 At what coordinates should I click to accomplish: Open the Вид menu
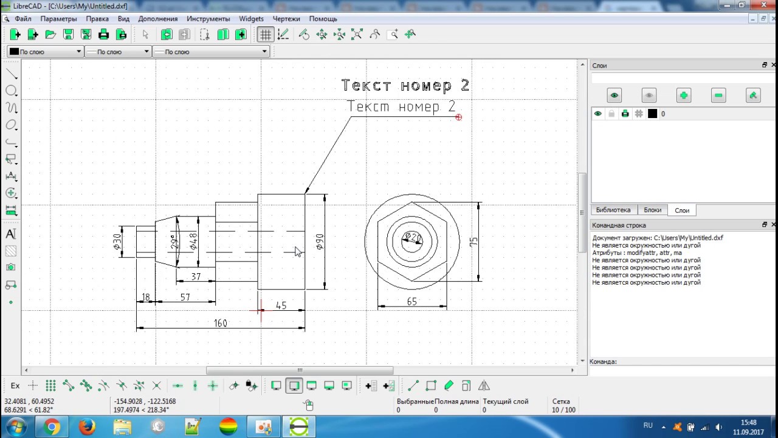pyautogui.click(x=123, y=19)
